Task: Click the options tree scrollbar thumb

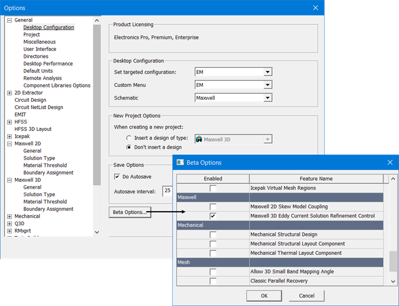Action: click(97, 105)
